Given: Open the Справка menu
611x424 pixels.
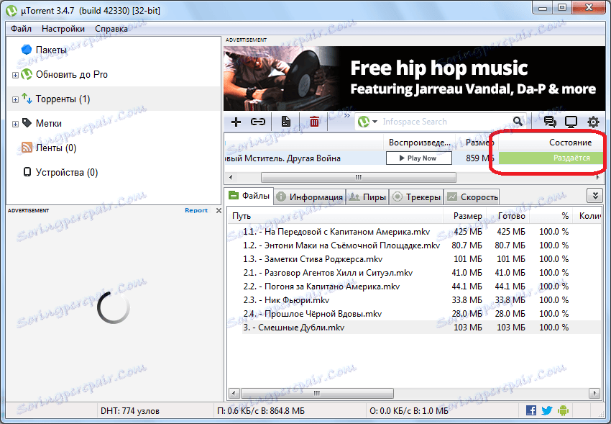Looking at the screenshot, I should [111, 29].
